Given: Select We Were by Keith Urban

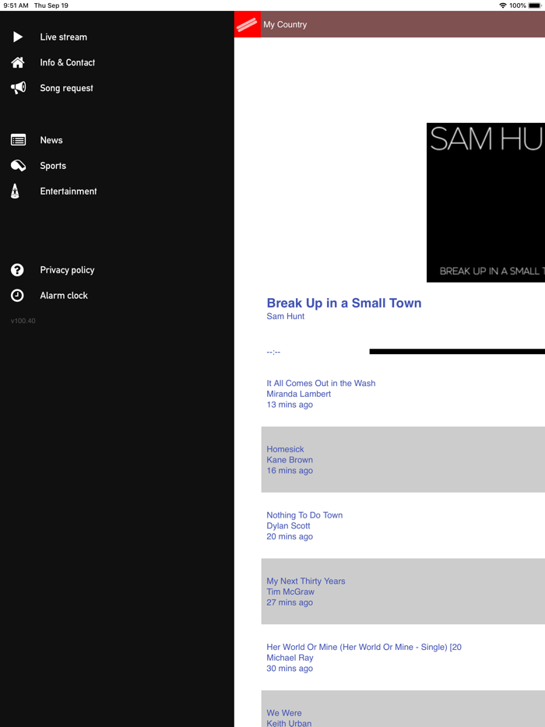Looking at the screenshot, I should [403, 708].
